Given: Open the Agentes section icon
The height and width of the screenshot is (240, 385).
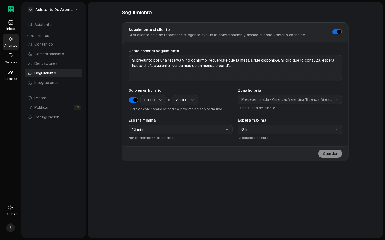Looking at the screenshot, I should click(11, 39).
